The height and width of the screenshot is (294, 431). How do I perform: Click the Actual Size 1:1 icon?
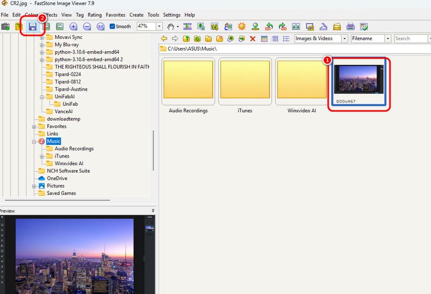[100, 26]
